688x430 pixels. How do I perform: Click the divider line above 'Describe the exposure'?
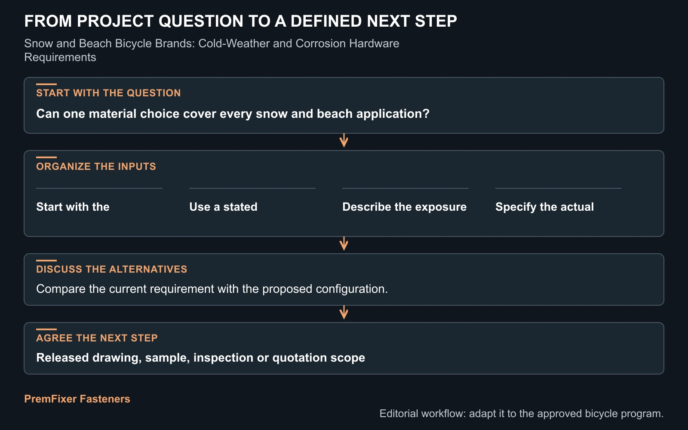point(405,188)
